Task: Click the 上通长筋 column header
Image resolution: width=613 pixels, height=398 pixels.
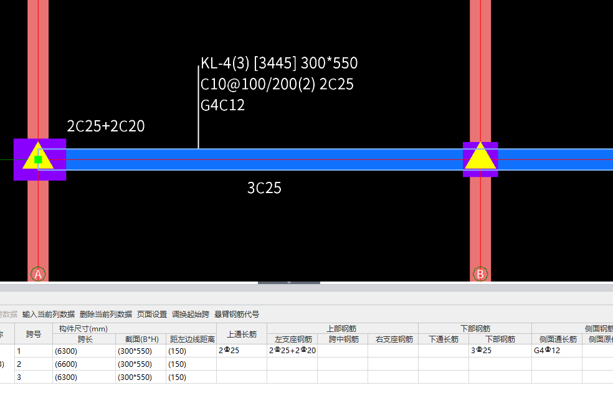Action: pyautogui.click(x=242, y=334)
